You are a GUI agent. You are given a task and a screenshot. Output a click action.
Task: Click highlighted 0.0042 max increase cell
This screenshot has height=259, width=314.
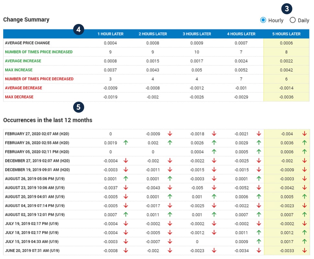[x=287, y=70]
